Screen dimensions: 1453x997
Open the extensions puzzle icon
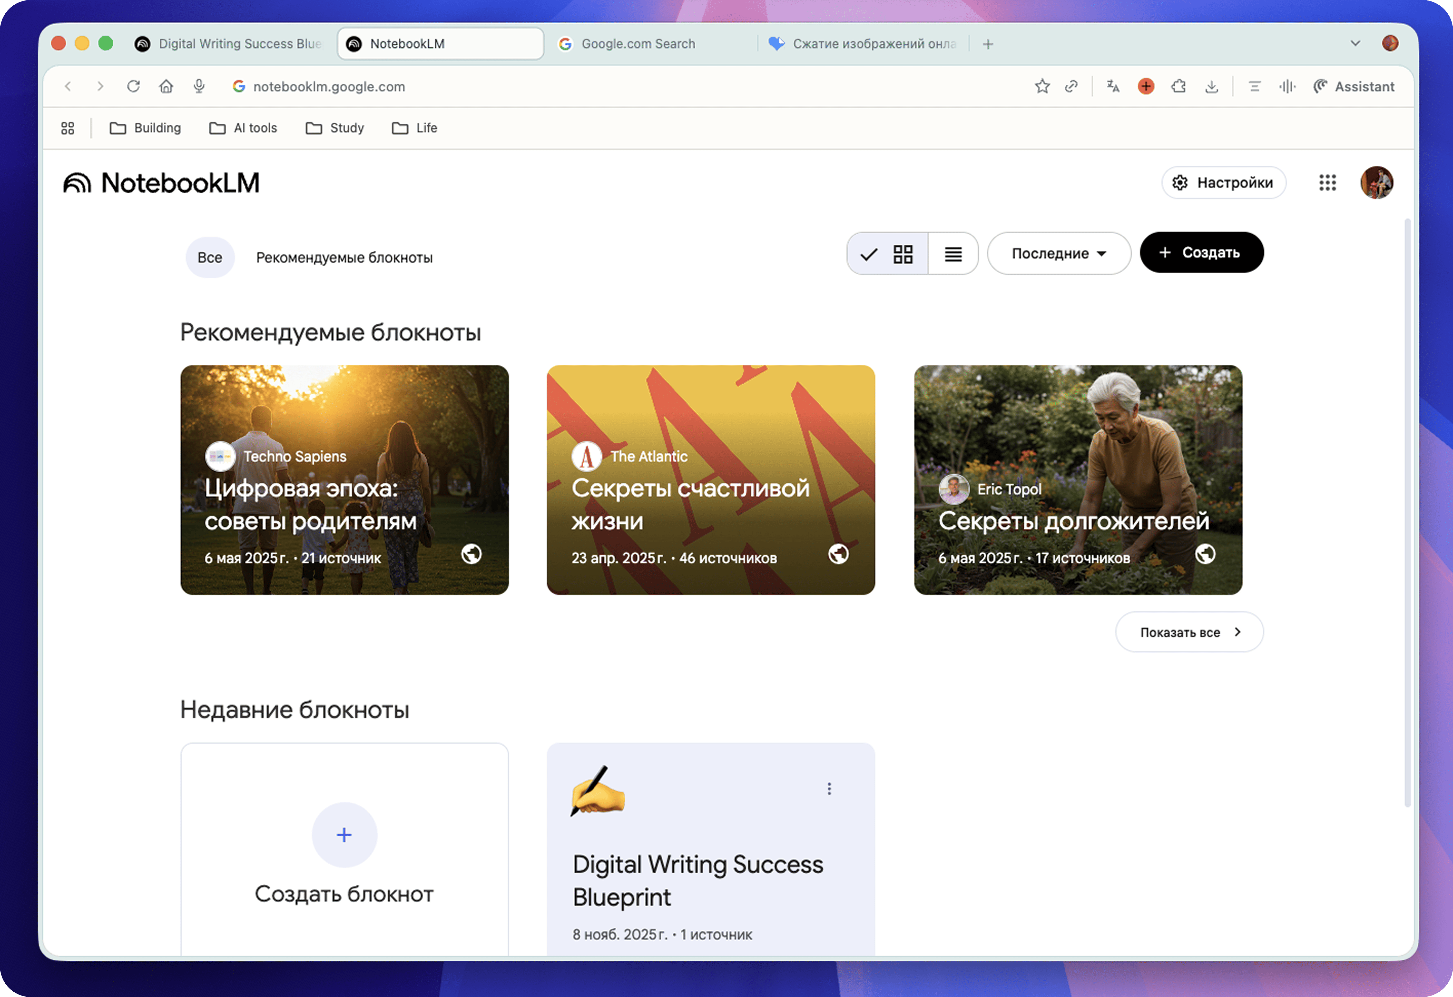click(1179, 86)
